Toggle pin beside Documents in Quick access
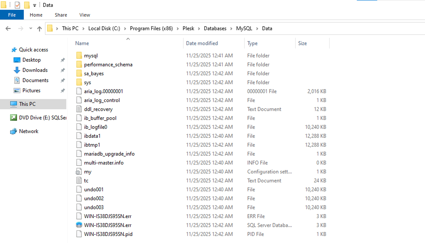The height and width of the screenshot is (243, 425). (63, 80)
